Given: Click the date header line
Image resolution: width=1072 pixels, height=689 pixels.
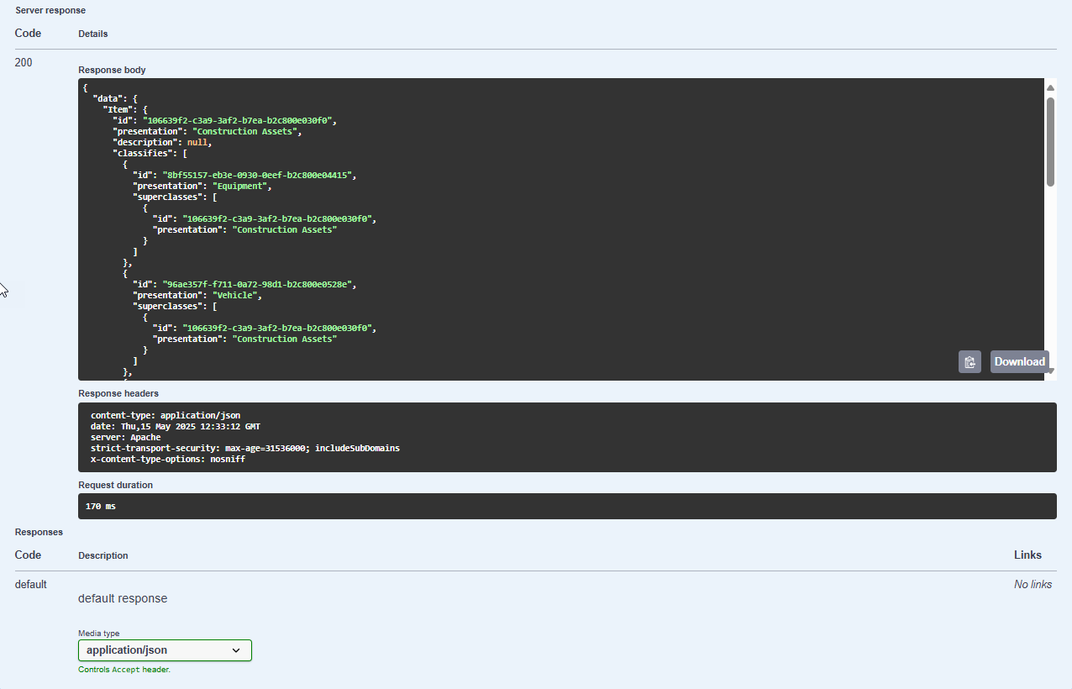Looking at the screenshot, I should [x=181, y=426].
